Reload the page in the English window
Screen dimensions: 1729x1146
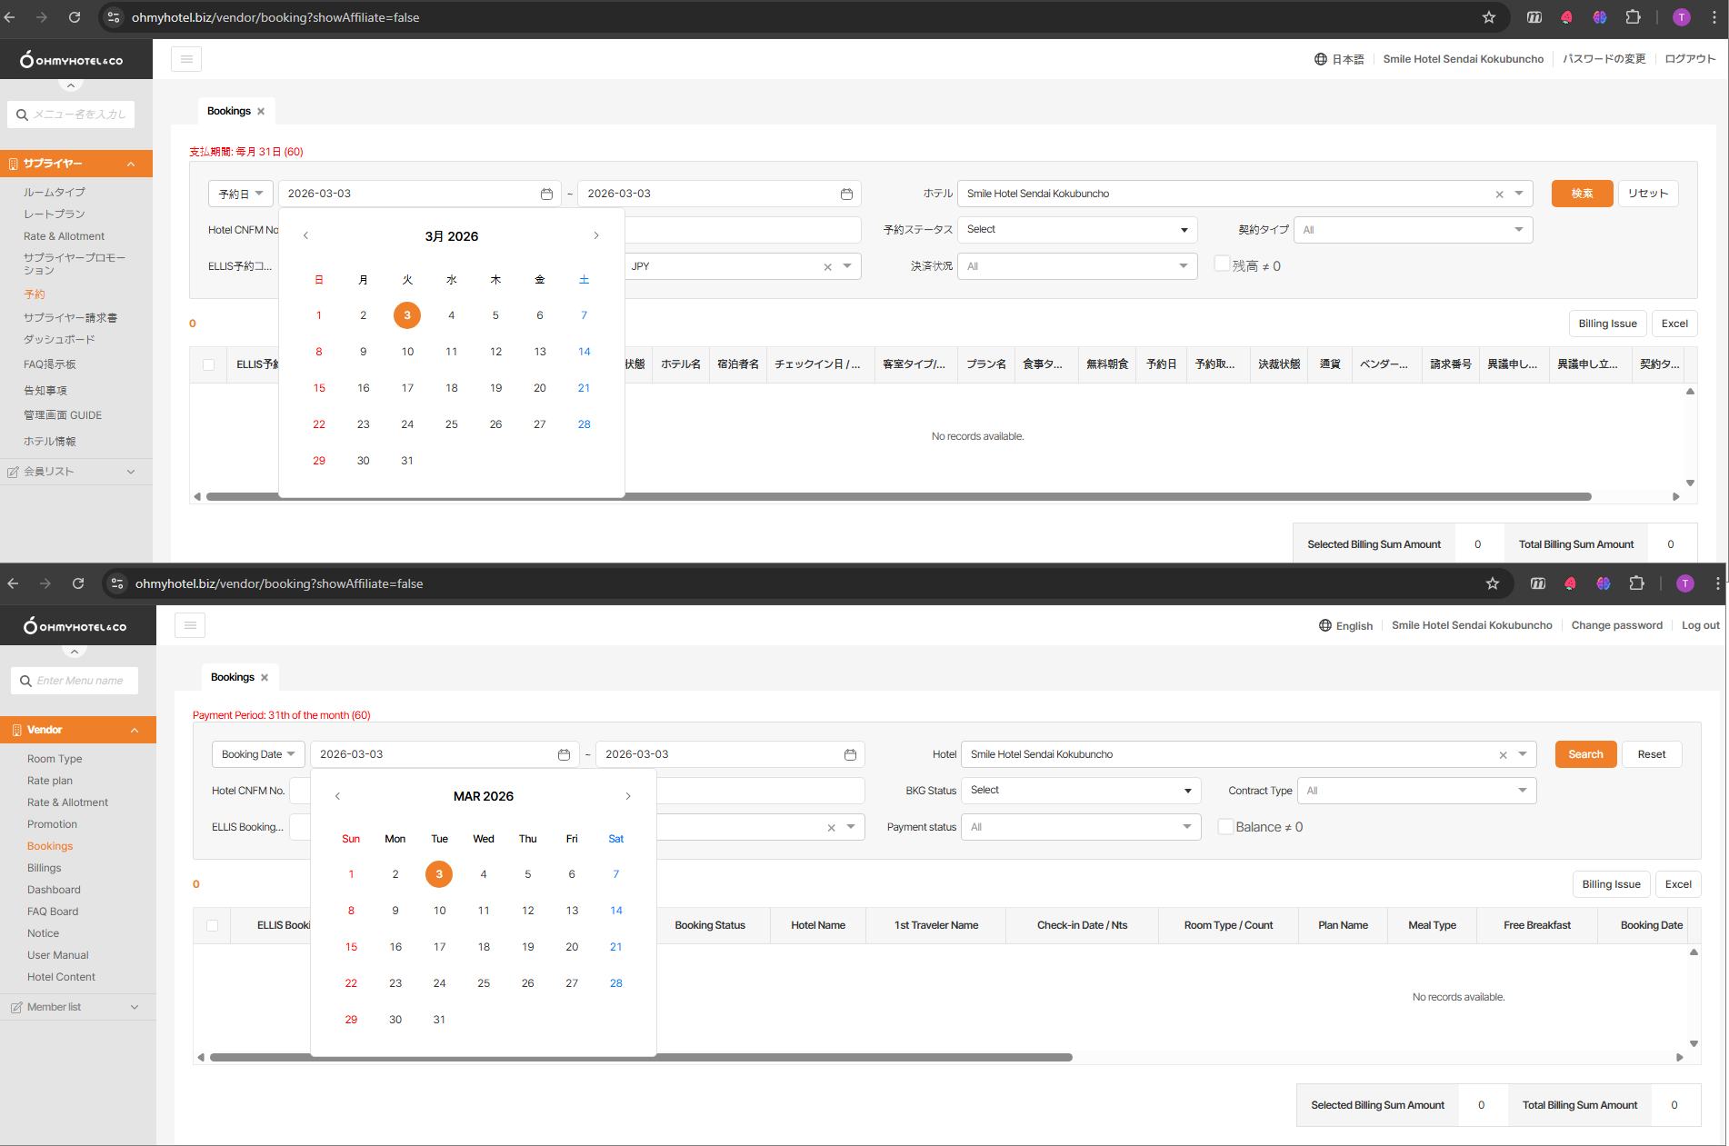pos(78,583)
